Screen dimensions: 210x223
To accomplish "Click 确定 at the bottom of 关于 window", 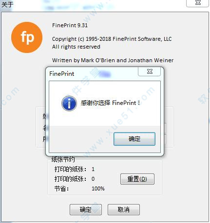I will pos(86,209).
